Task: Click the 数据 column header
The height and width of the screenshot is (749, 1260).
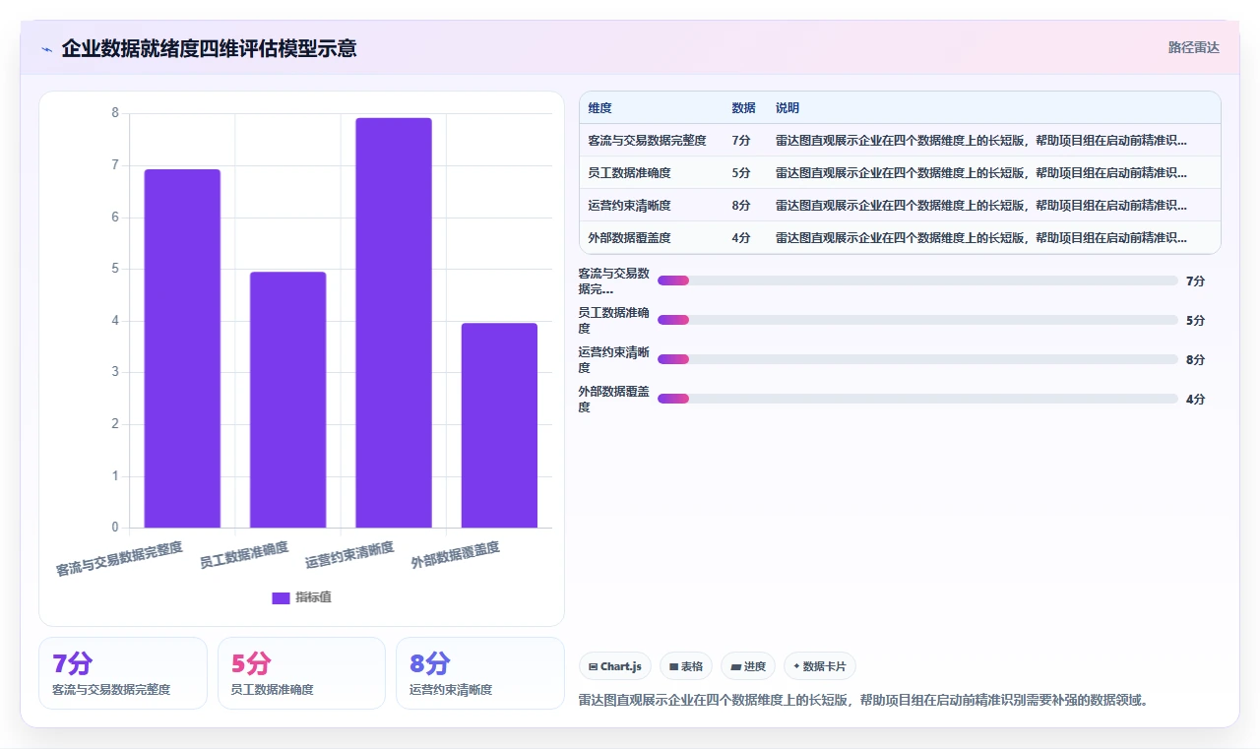Action: point(743,108)
